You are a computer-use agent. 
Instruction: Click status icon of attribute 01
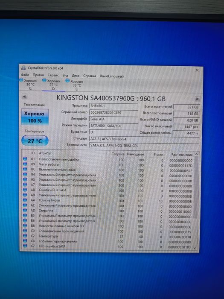pyautogui.click(x=25, y=159)
